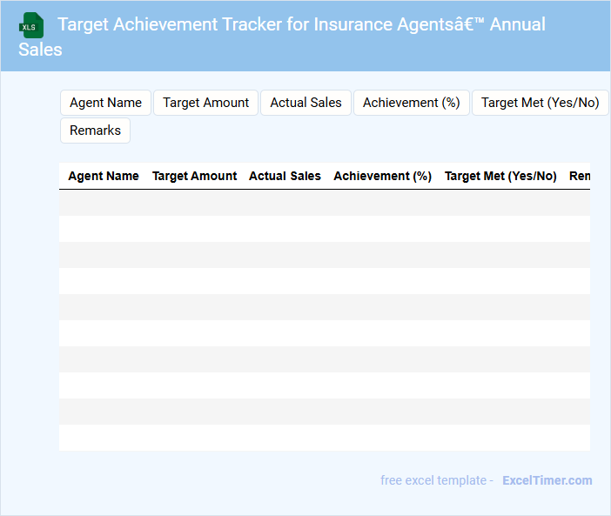The width and height of the screenshot is (611, 516).
Task: Click first empty cell under Actual Sales
Action: click(285, 203)
